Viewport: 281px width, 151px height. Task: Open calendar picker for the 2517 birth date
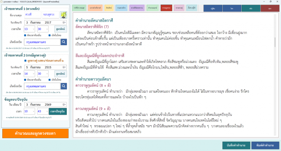(x=64, y=22)
